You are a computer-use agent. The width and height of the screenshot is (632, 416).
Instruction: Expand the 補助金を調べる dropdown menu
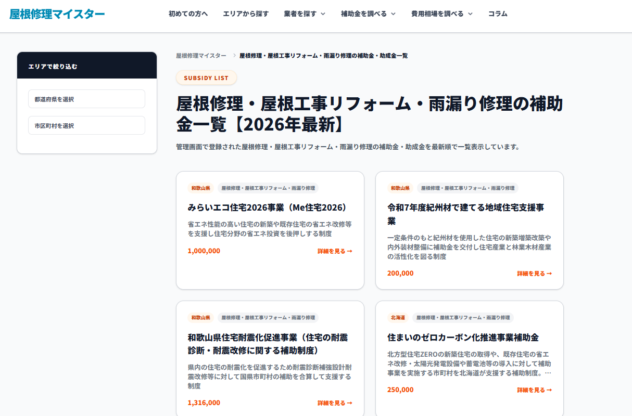click(368, 14)
